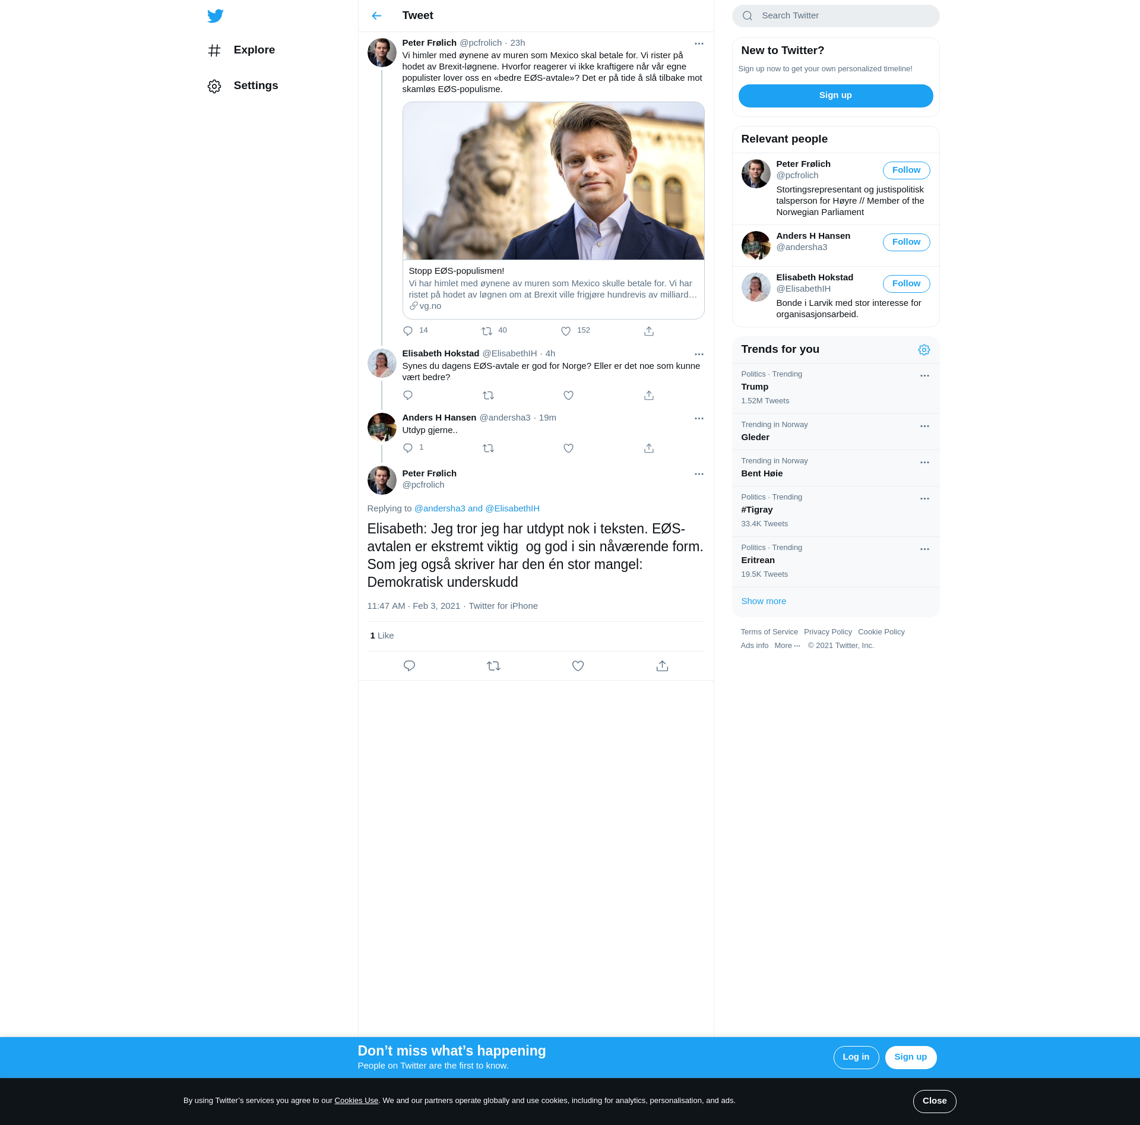1140x1125 pixels.
Task: Follow Peter Frølich in Relevant people
Action: point(906,170)
